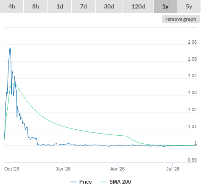This screenshot has height=193, width=201.
Task: Open the 7d time range tab
Action: coord(84,6)
